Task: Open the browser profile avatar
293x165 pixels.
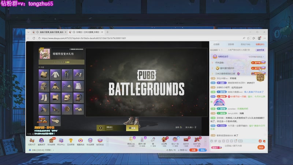Action: (259, 38)
